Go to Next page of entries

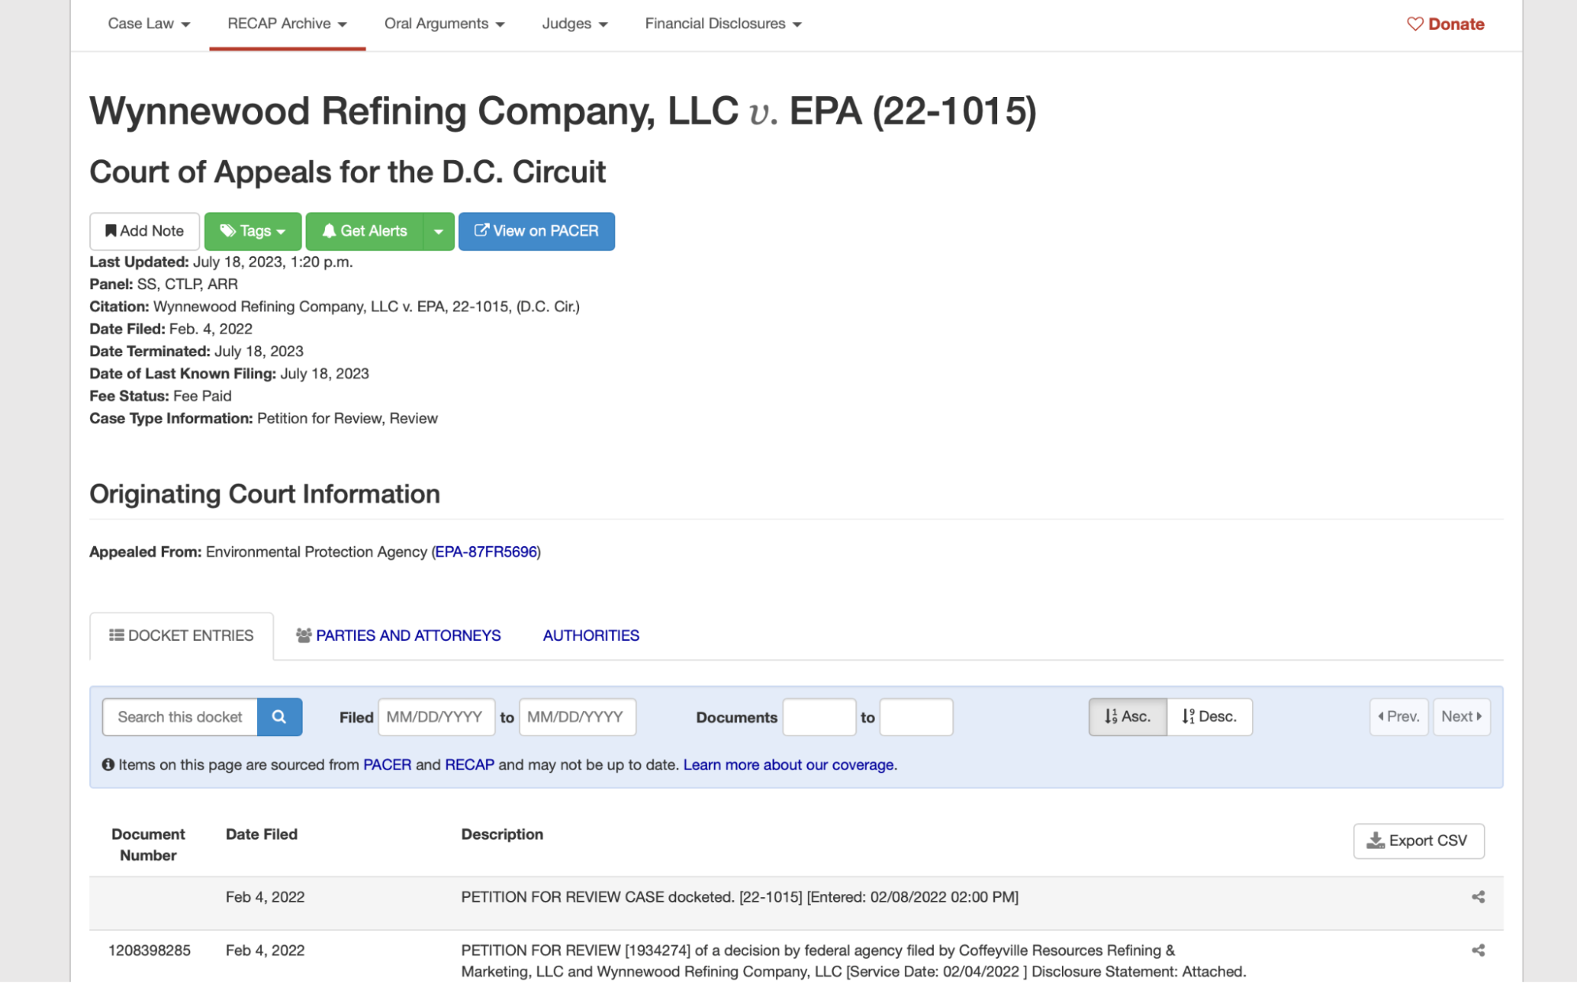[x=1461, y=717]
